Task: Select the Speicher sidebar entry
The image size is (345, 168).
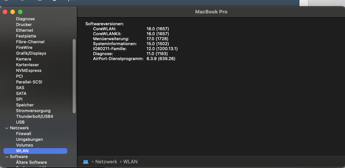Action: pyautogui.click(x=25, y=105)
